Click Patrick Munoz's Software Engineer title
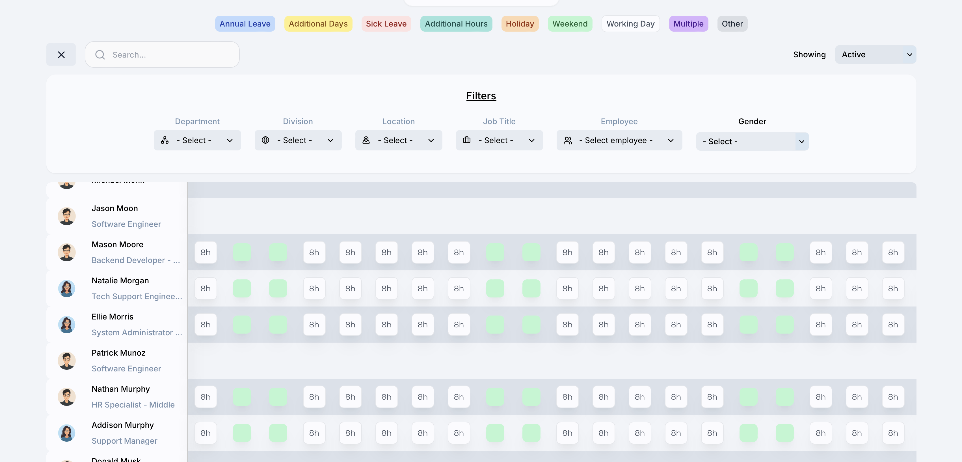This screenshot has width=962, height=462. [x=126, y=369]
